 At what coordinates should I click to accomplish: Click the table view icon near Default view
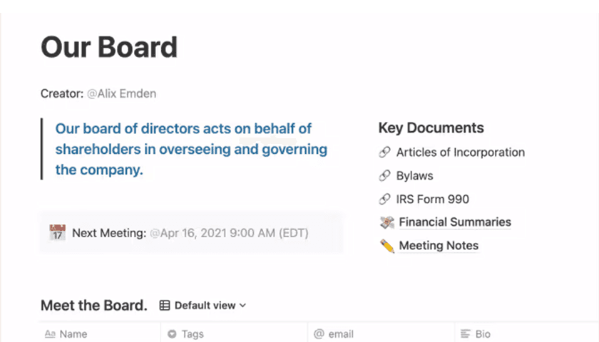click(x=165, y=306)
